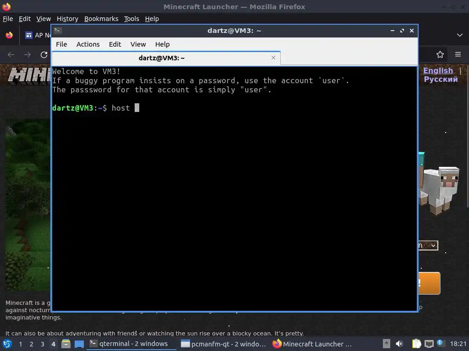Open the LXQt application menu

[7, 344]
